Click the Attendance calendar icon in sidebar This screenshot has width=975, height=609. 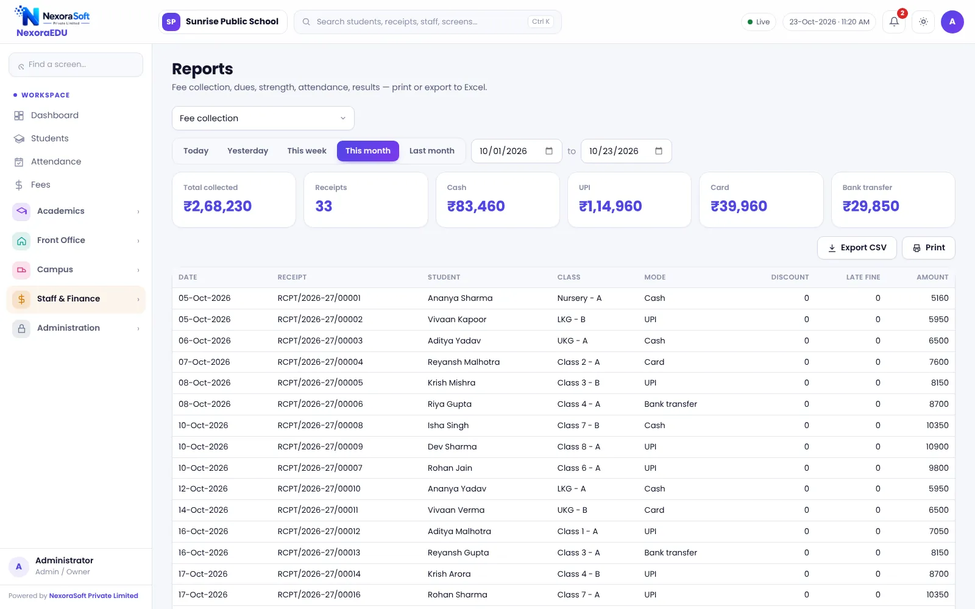click(x=19, y=162)
